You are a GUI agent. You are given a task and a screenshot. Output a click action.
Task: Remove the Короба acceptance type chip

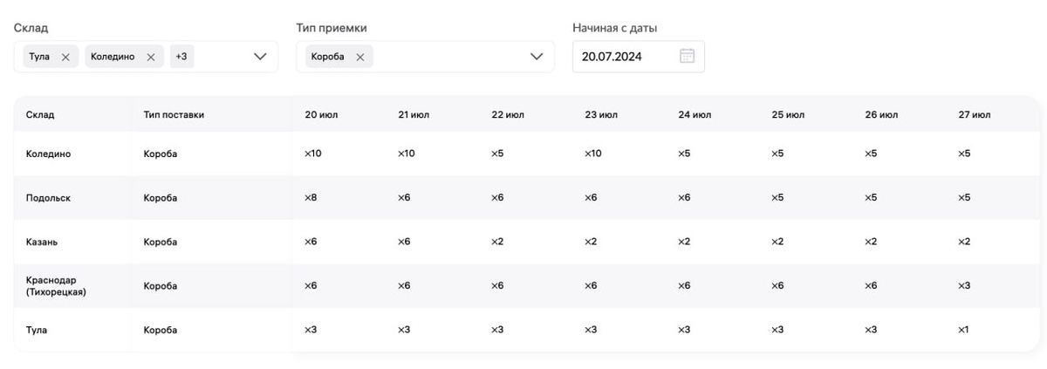coord(359,57)
